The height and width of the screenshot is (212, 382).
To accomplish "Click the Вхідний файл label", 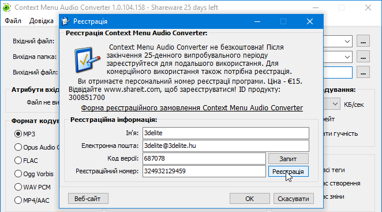I will click(x=33, y=41).
